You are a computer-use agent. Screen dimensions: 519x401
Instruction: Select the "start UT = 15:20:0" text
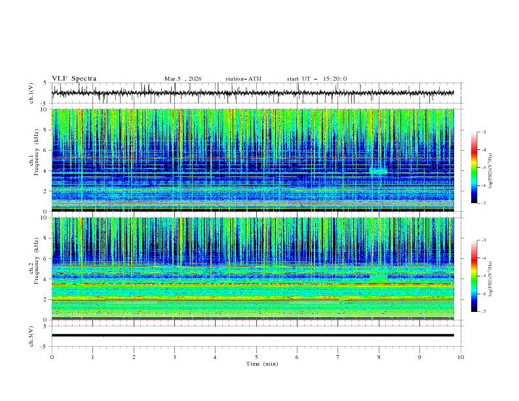tap(317, 79)
